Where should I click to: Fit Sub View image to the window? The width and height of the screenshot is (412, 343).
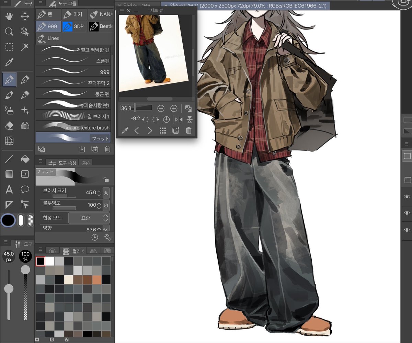188,108
